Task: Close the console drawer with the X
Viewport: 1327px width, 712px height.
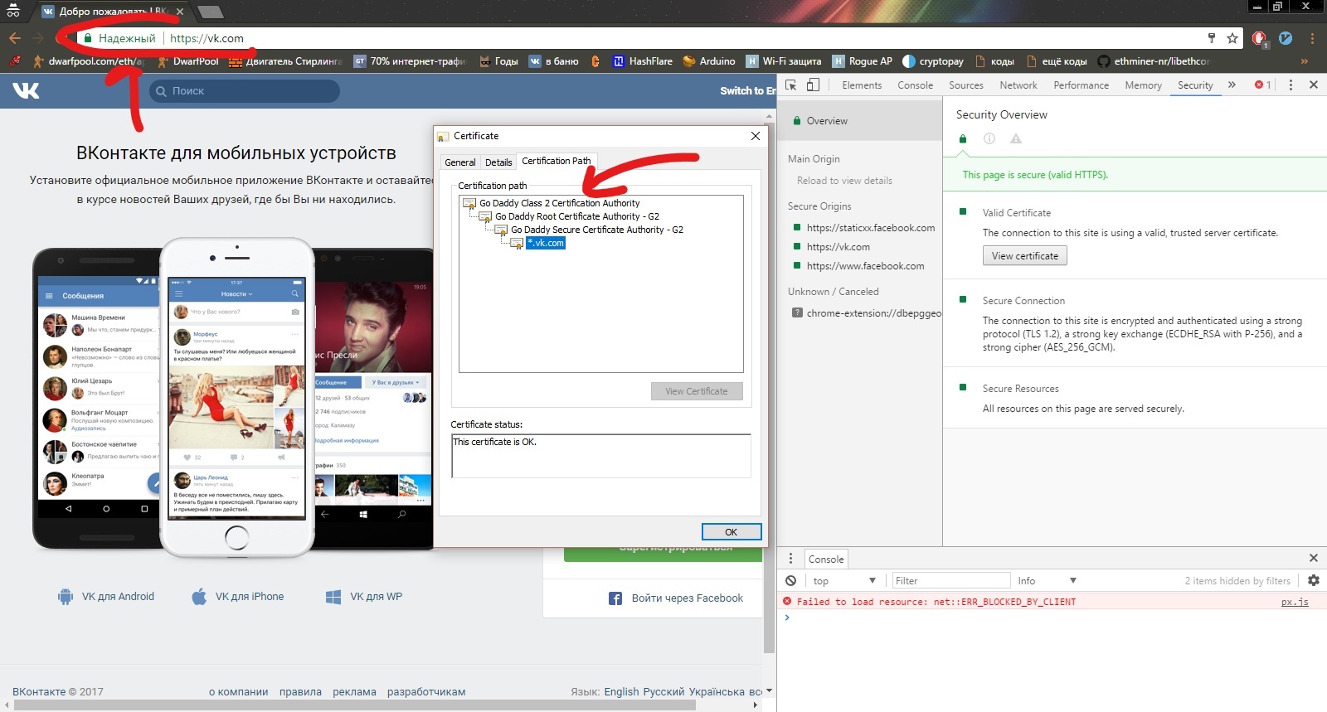Action: tap(1314, 558)
